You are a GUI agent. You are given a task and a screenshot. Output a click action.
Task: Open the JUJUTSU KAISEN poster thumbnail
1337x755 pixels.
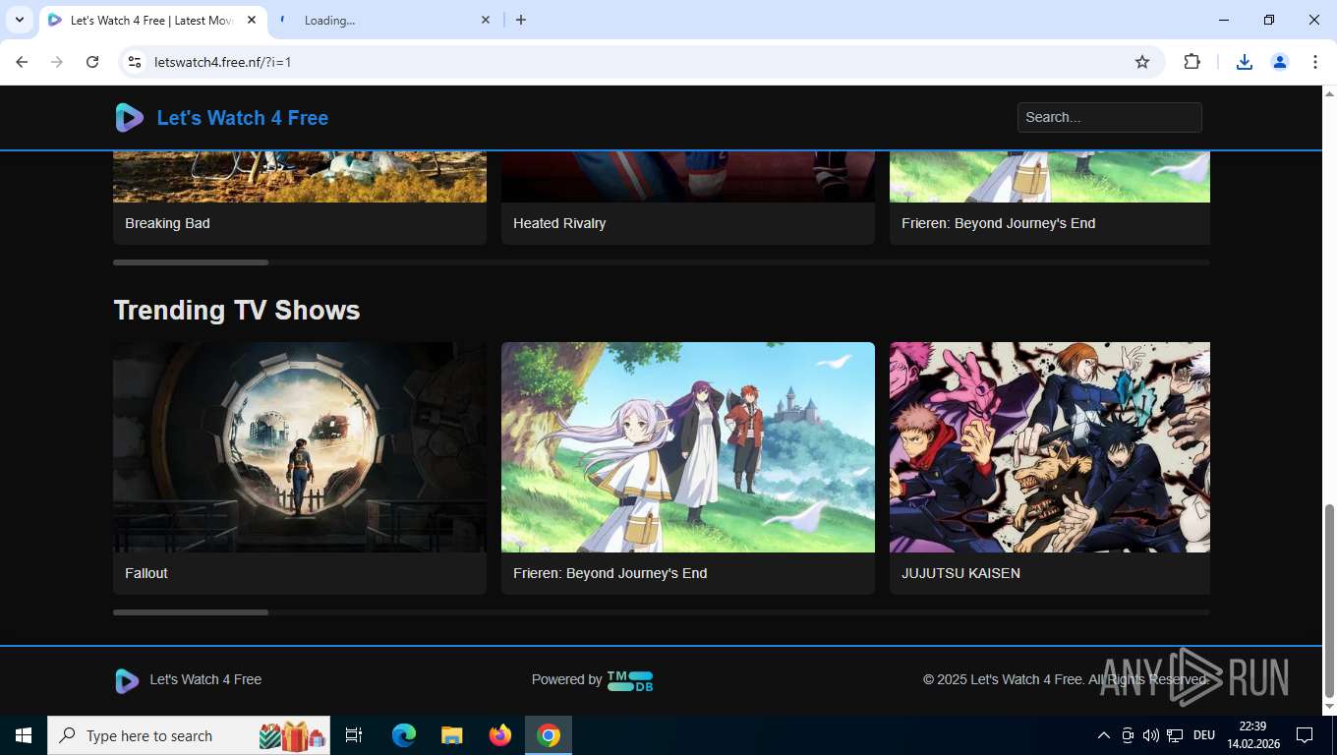[1050, 447]
